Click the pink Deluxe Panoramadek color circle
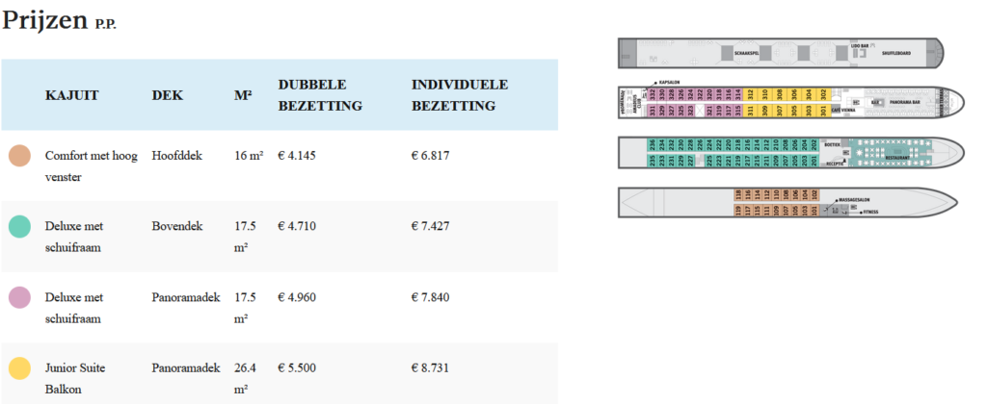 point(18,297)
